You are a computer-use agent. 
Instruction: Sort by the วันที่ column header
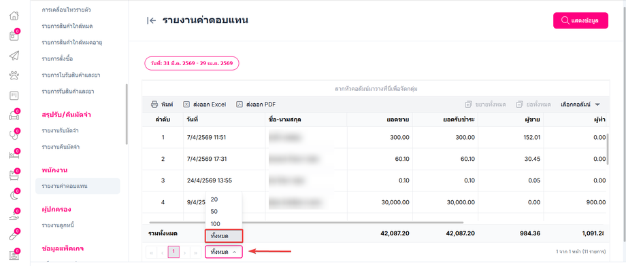pyautogui.click(x=224, y=119)
